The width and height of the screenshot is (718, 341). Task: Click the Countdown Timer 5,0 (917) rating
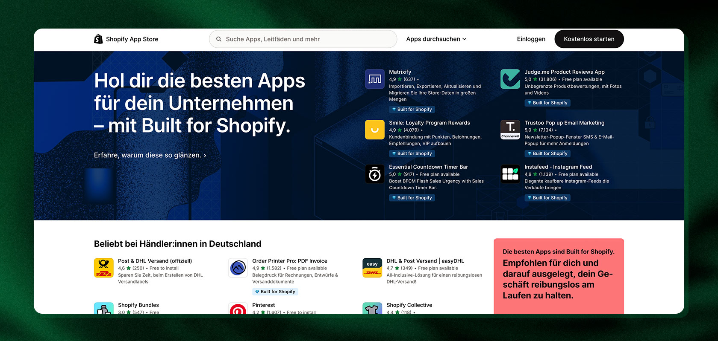click(x=402, y=174)
